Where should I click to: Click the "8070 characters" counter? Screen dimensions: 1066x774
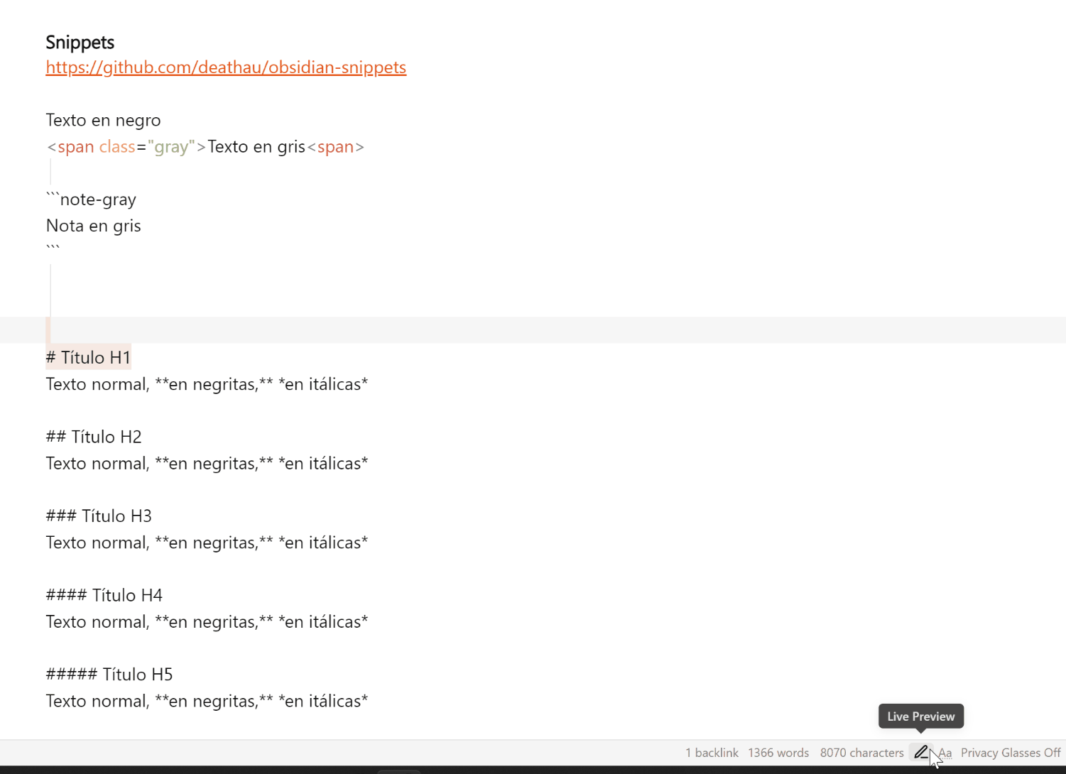coord(861,752)
